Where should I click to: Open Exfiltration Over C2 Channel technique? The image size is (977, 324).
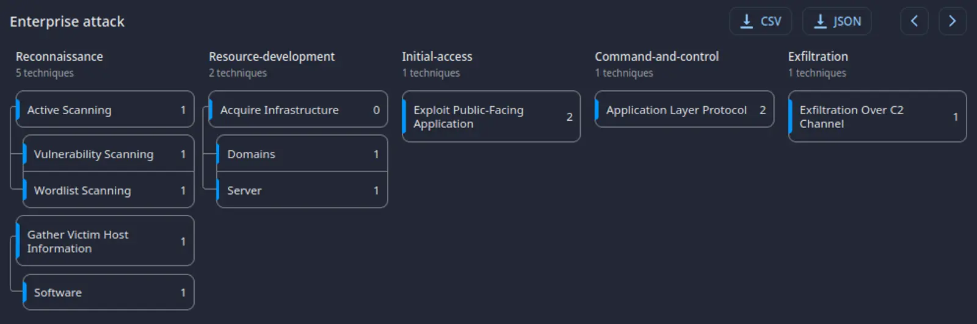[877, 117]
